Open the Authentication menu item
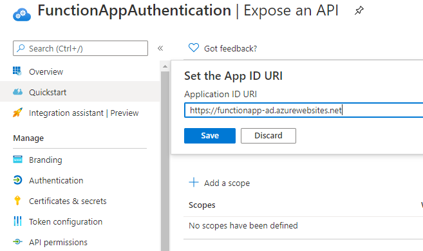The width and height of the screenshot is (423, 251). pos(80,180)
